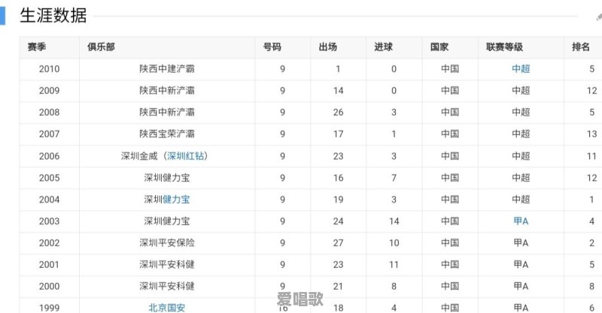Open the blue 中超 link in 2010 row

(521, 69)
